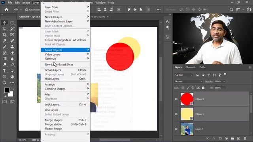Swap foreground and background colors
253x142 pixels.
point(12,88)
